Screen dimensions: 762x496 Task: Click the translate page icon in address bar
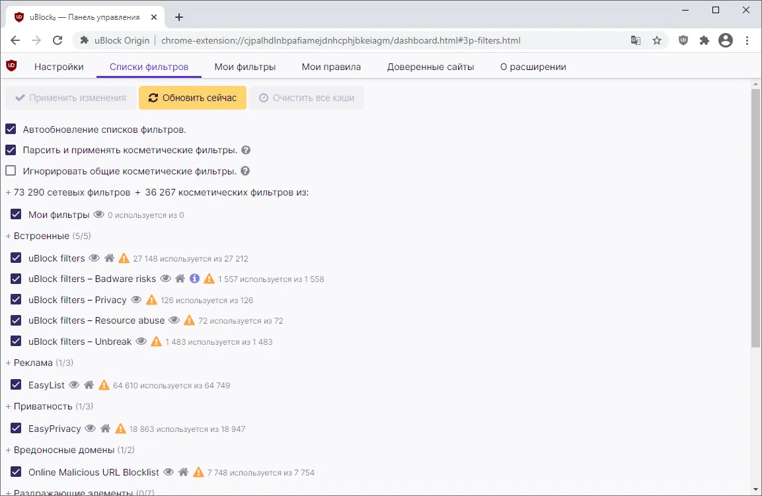tap(636, 41)
